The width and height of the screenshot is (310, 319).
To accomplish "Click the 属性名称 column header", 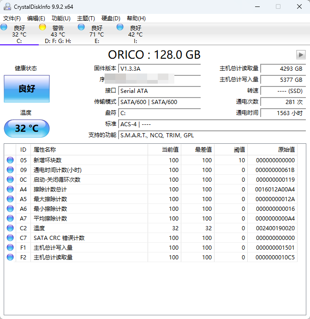I will click(x=89, y=150).
